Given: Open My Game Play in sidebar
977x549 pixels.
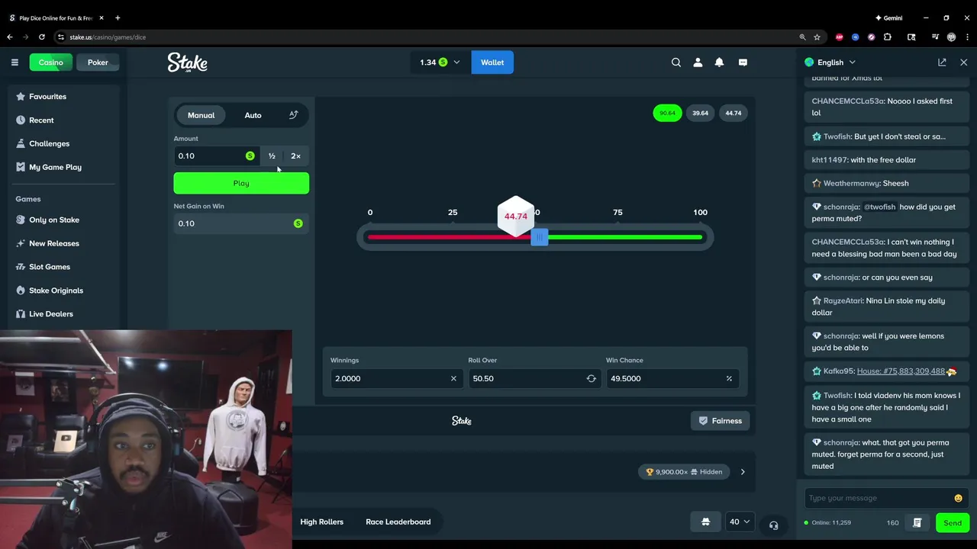Looking at the screenshot, I should pyautogui.click(x=55, y=167).
